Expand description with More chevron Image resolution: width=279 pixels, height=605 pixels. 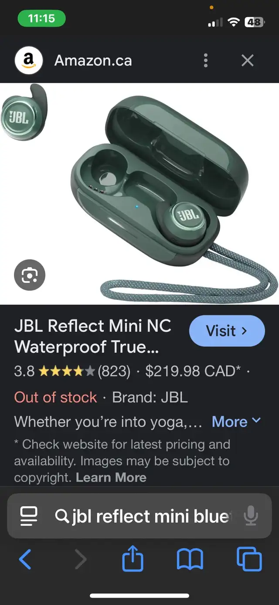coord(236,422)
